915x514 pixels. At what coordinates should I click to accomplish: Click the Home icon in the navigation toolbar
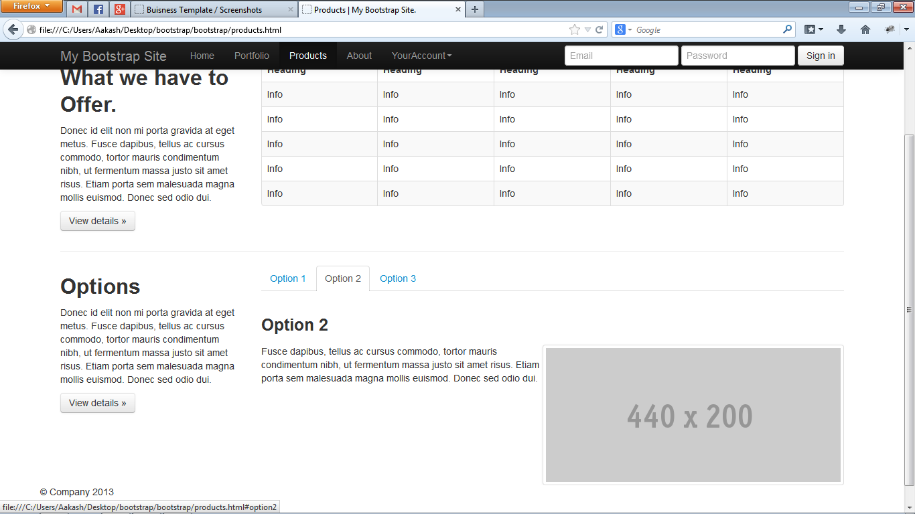(x=865, y=29)
